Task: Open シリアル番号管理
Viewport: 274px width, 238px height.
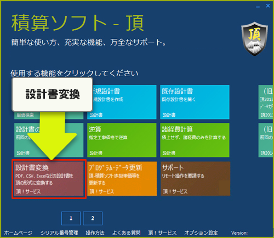Action: (59, 233)
